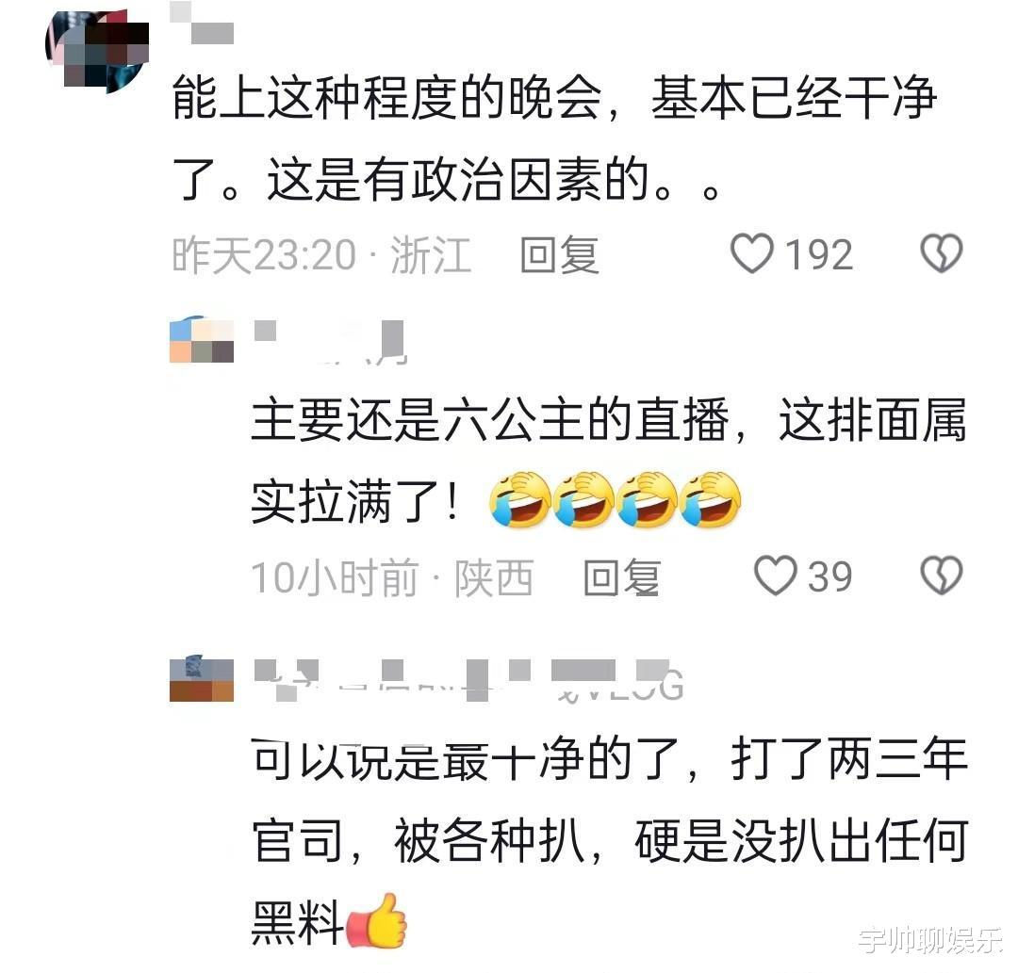Viewport: 1018px width, 973px height.
Task: Open the top commenter's blurred username
Action: pos(202,24)
